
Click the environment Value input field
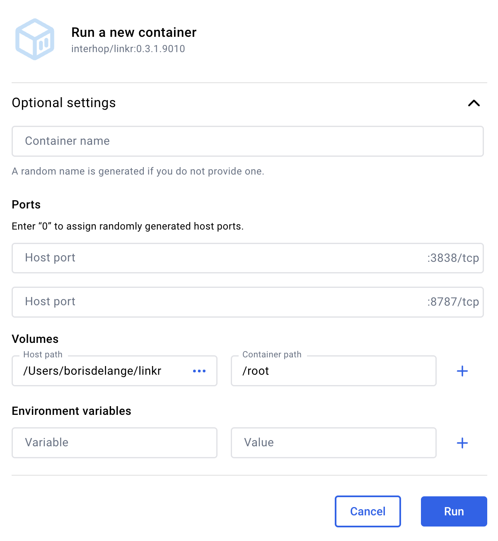click(334, 443)
